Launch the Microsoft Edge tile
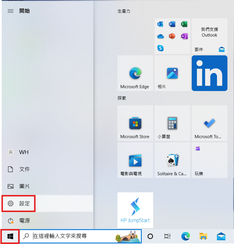This screenshot has width=234, height=244. 135,73
